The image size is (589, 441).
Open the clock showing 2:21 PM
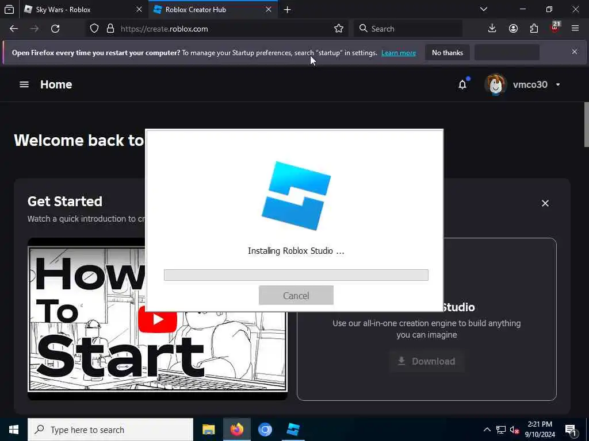[540, 430]
